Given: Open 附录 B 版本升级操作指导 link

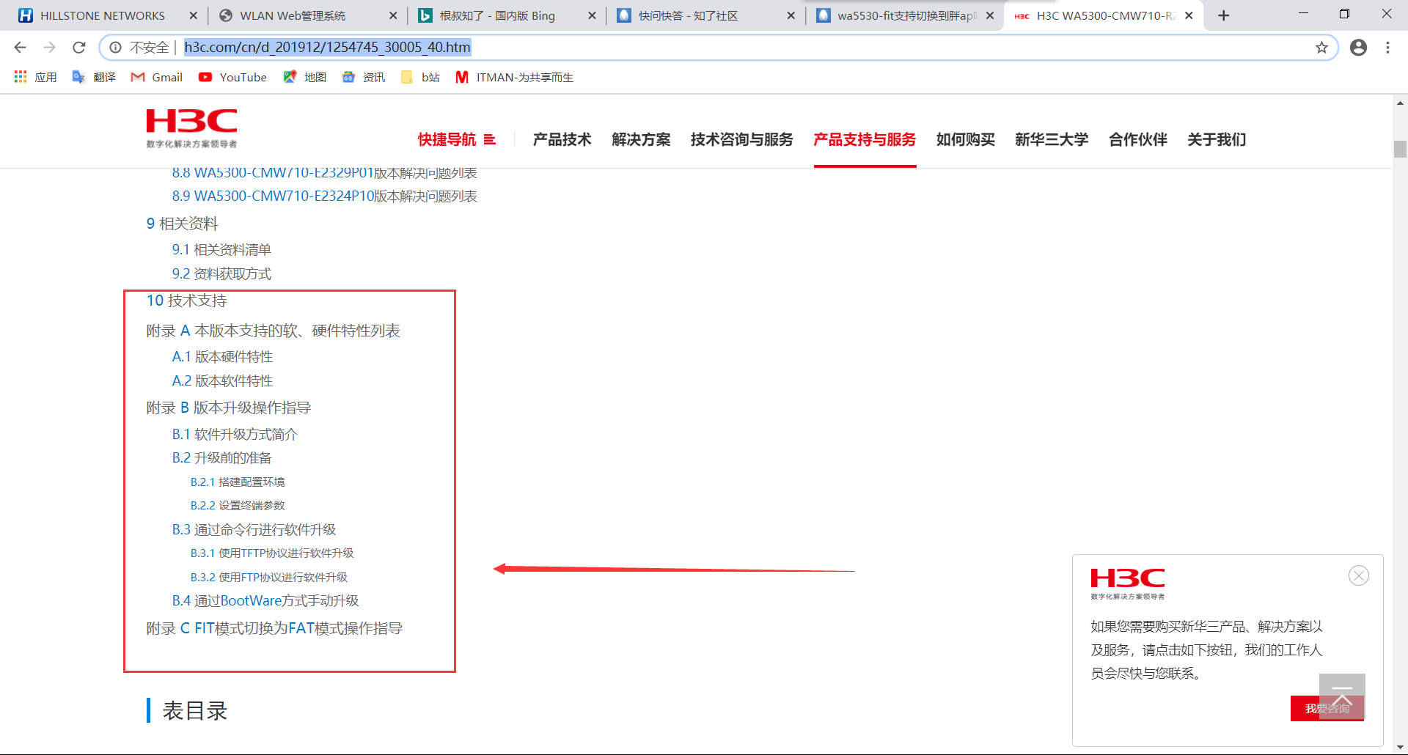Looking at the screenshot, I should [x=228, y=408].
